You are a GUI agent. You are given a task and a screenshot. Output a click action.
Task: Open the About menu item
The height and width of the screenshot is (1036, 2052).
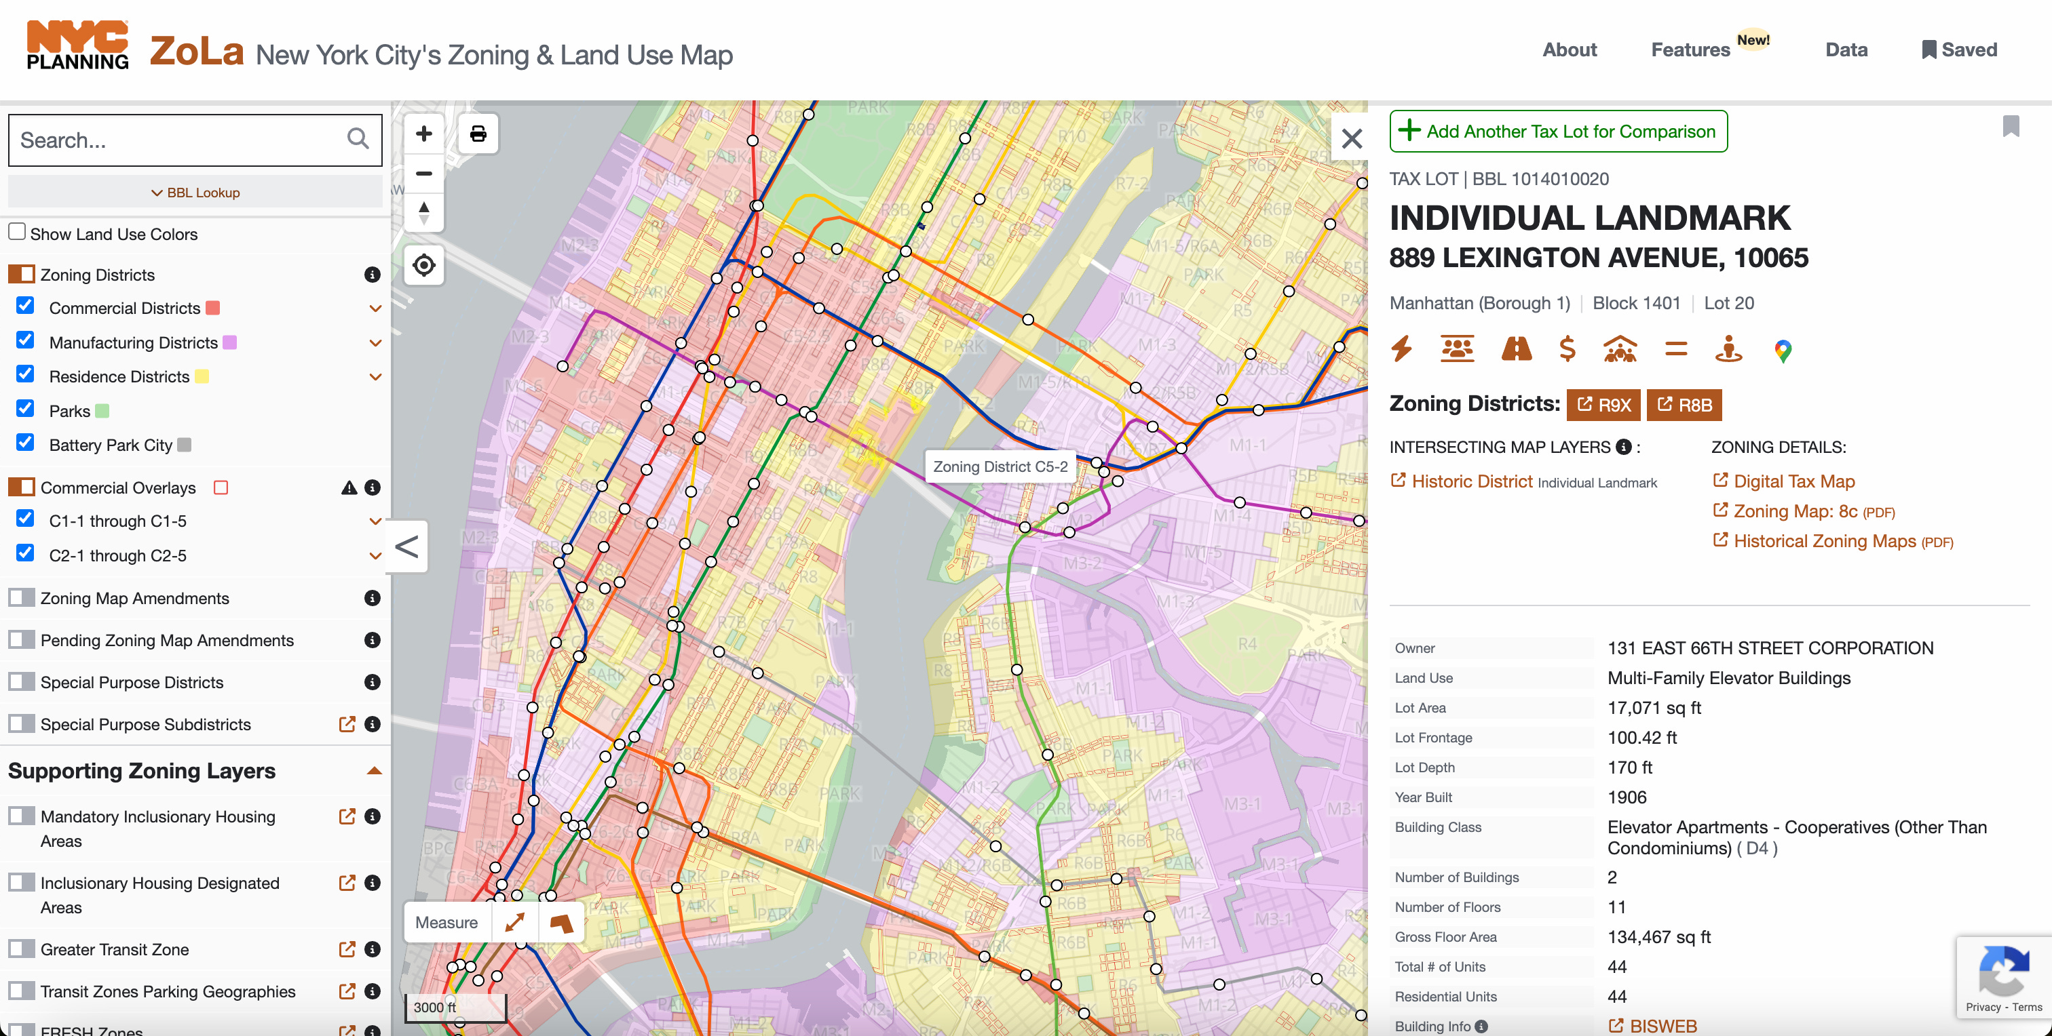tap(1570, 49)
